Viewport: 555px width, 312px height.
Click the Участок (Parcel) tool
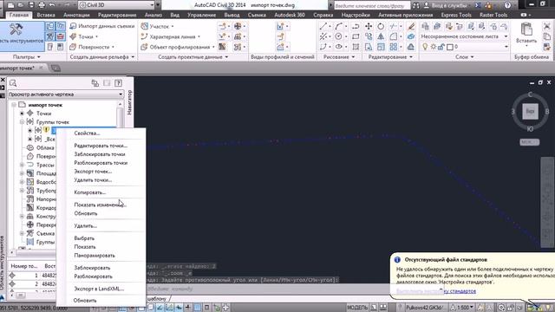156,27
